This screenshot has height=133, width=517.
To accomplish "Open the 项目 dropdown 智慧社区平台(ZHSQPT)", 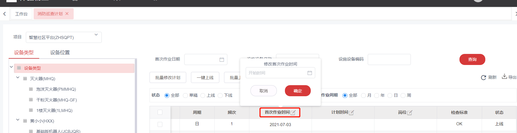I will click(64, 37).
